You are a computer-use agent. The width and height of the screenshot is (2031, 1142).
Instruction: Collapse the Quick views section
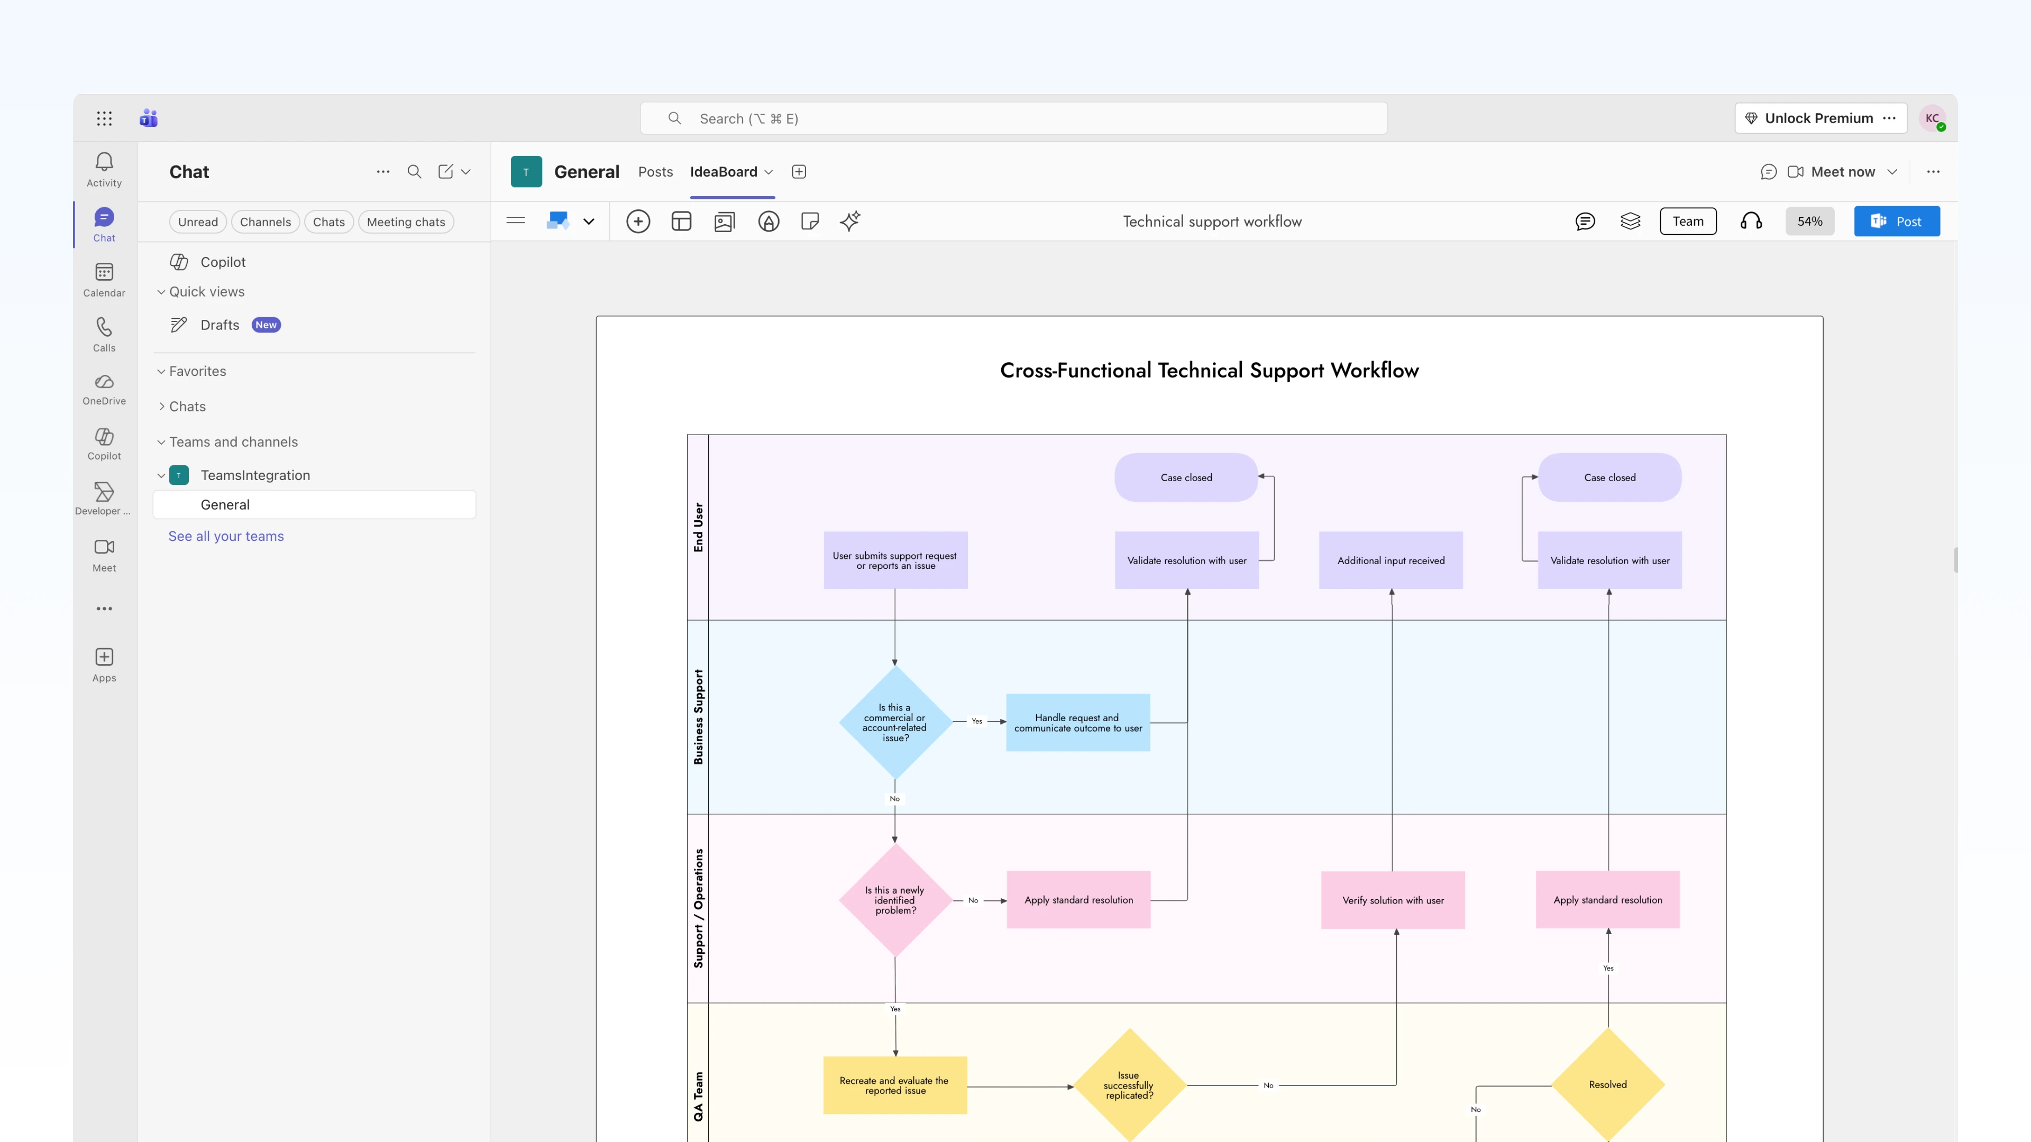tap(161, 292)
